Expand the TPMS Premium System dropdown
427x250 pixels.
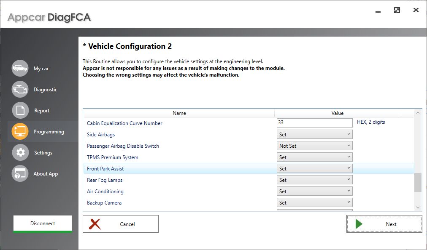point(314,157)
